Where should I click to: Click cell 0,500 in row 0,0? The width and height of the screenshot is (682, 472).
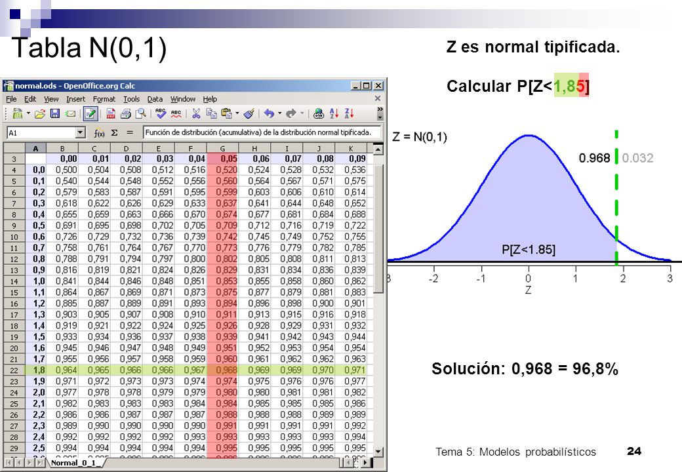(x=63, y=170)
